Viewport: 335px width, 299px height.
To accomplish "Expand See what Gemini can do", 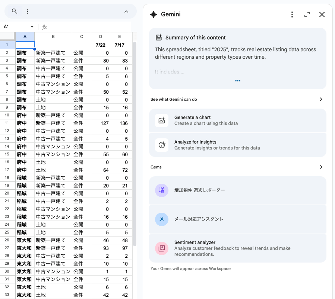I will pos(321,99).
